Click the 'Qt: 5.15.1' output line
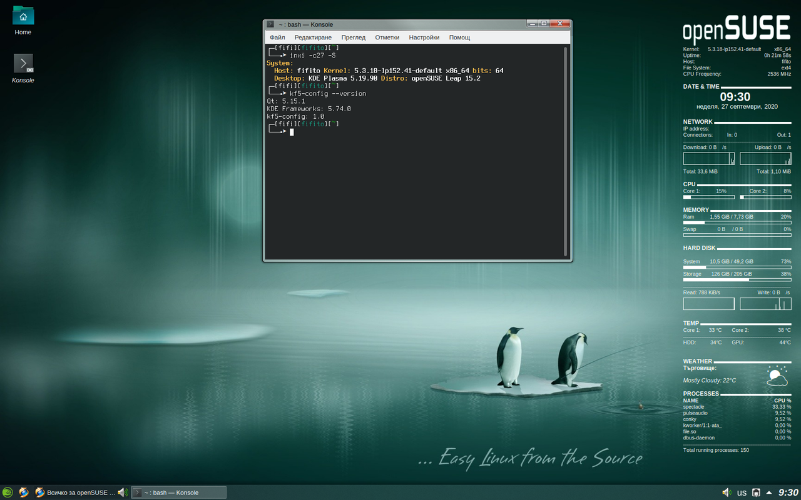The height and width of the screenshot is (500, 801). pyautogui.click(x=286, y=101)
